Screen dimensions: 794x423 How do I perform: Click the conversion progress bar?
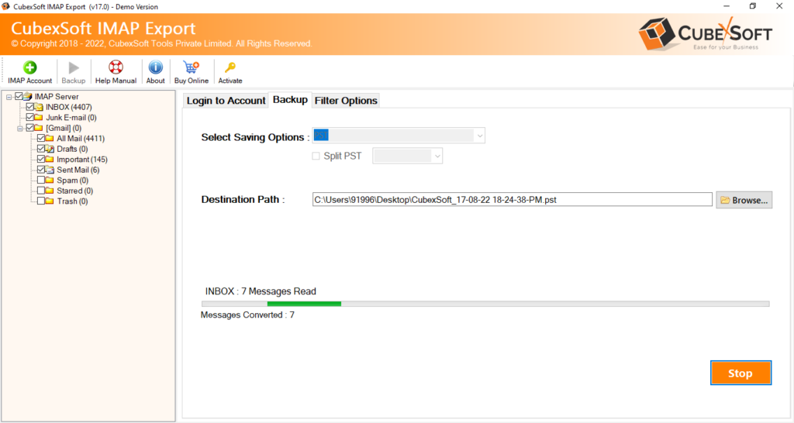(x=485, y=304)
